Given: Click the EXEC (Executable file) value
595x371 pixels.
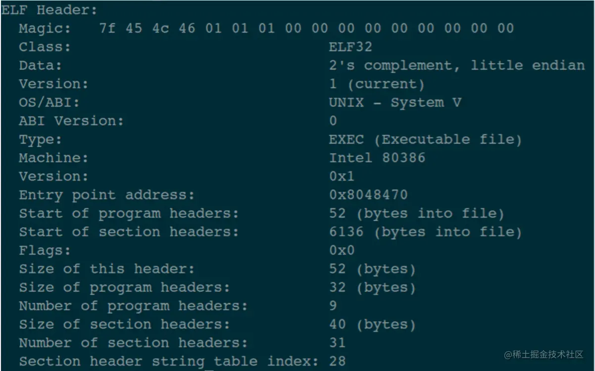Looking at the screenshot, I should pos(426,139).
